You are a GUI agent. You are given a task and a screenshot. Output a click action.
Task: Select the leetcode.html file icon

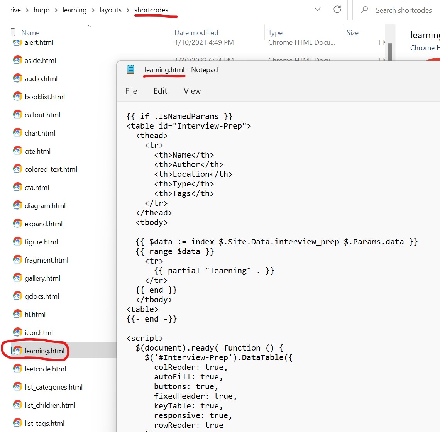(17, 369)
